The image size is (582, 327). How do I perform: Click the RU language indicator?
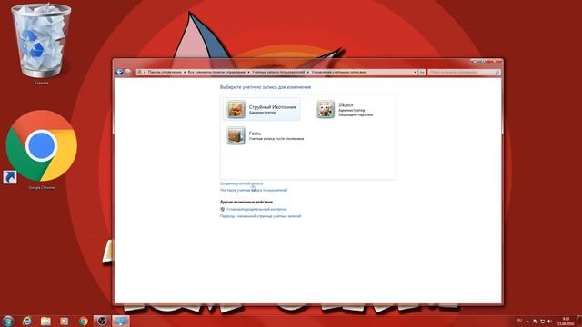tap(519, 321)
